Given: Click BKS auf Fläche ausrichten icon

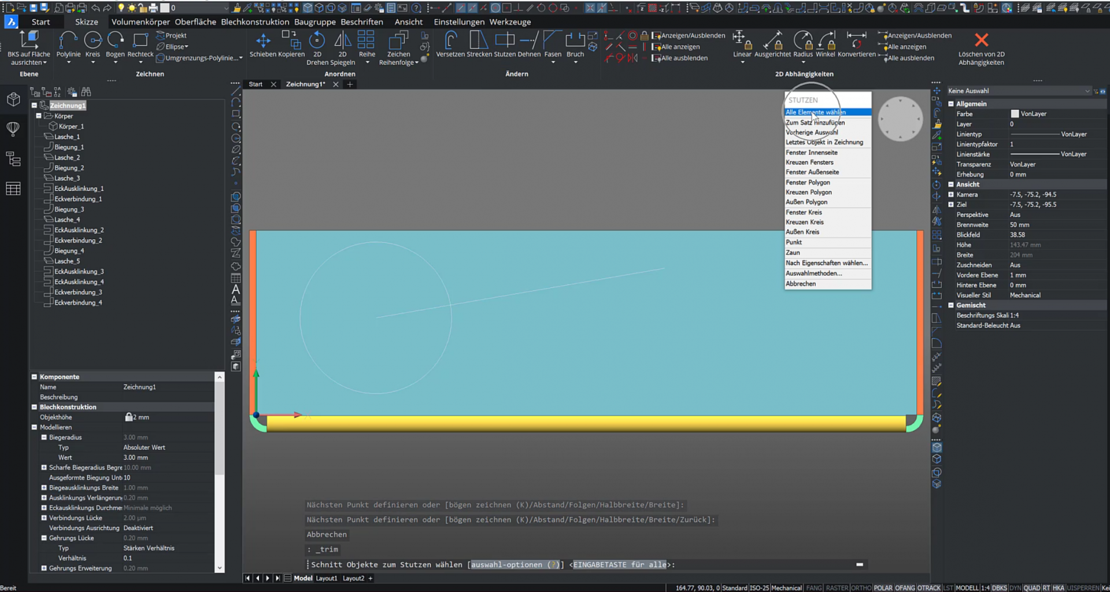Looking at the screenshot, I should pos(29,40).
